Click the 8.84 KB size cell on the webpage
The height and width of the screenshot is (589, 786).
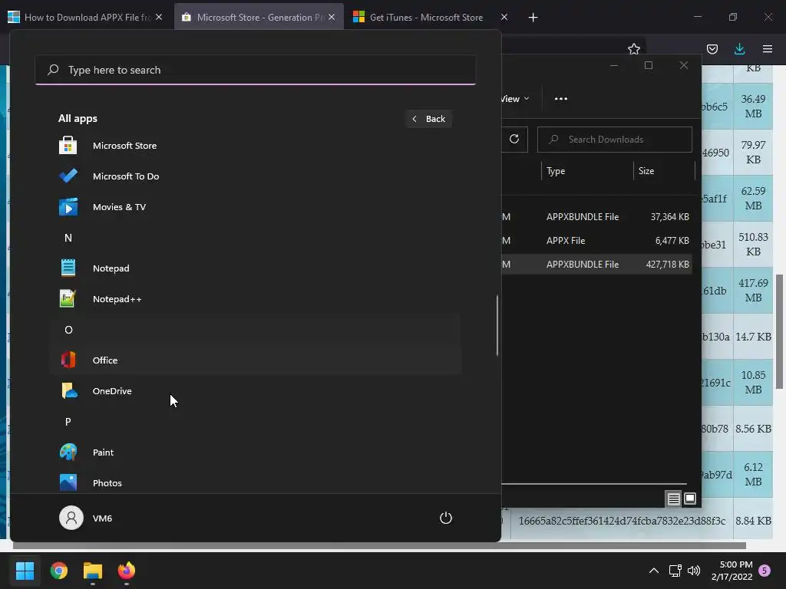753,521
